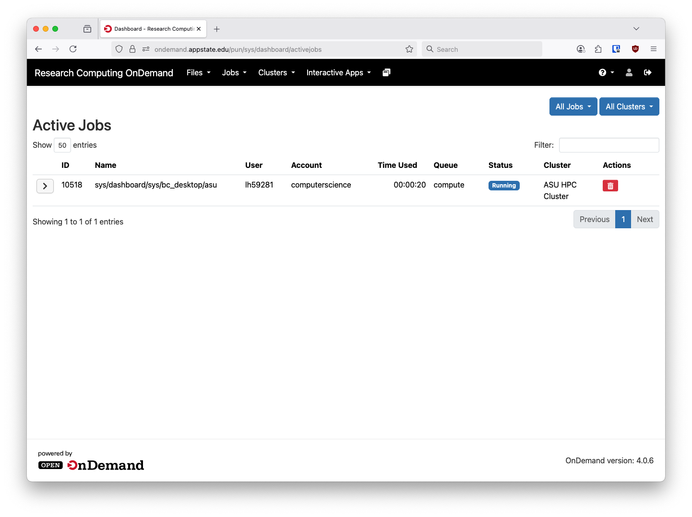Screen dimensions: 692x517
Task: Open the Firefox hamburger menu
Action: click(653, 49)
